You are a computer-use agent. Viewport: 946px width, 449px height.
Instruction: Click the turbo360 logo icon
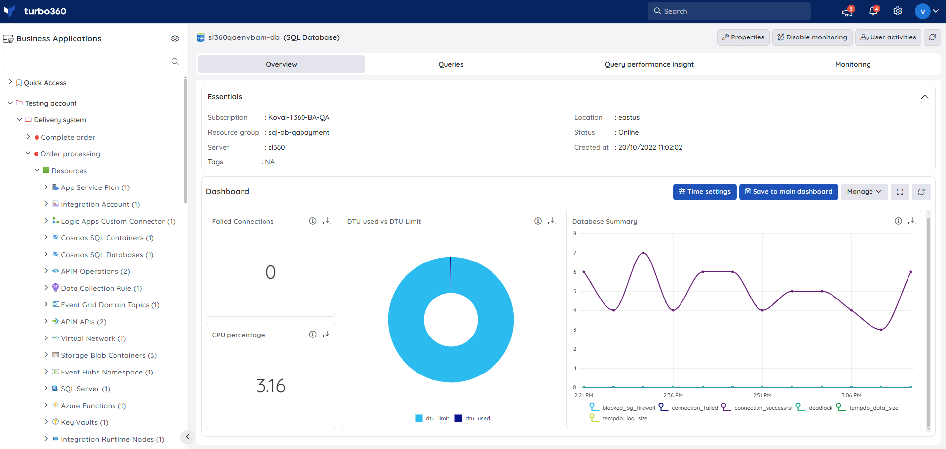[x=9, y=11]
